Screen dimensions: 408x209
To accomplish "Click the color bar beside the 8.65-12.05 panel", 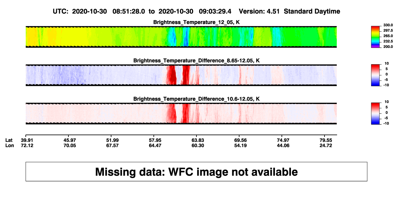I will coord(376,75).
